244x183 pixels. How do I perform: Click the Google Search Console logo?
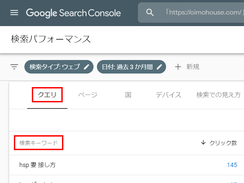(73, 13)
